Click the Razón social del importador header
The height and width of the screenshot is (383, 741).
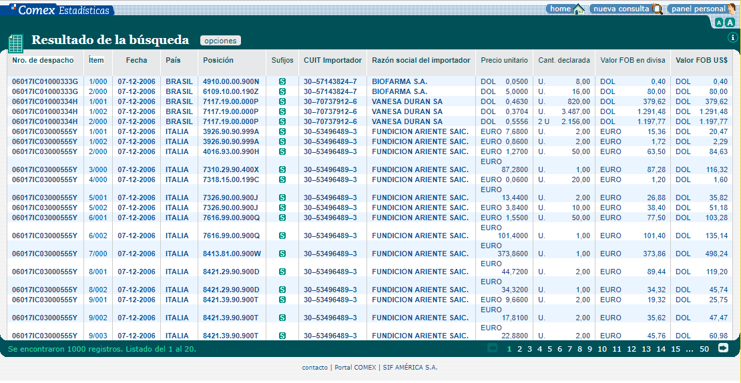[421, 60]
